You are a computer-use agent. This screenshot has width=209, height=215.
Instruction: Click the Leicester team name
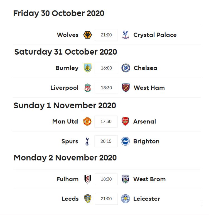pyautogui.click(x=147, y=199)
